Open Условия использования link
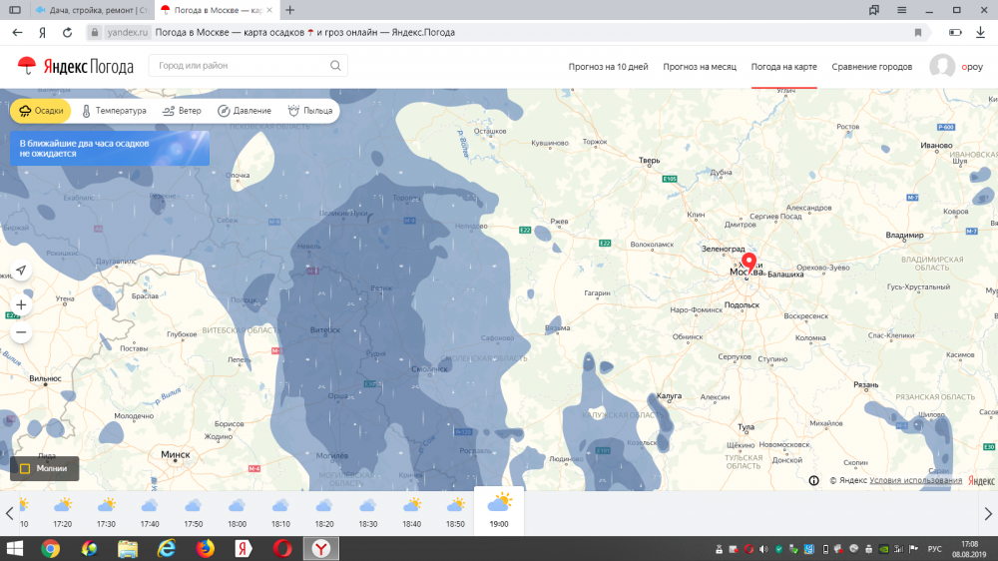998x561 pixels. pyautogui.click(x=915, y=480)
